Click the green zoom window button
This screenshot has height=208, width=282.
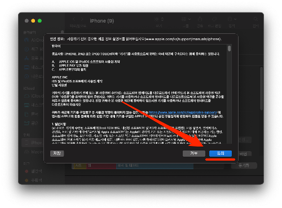(39, 21)
